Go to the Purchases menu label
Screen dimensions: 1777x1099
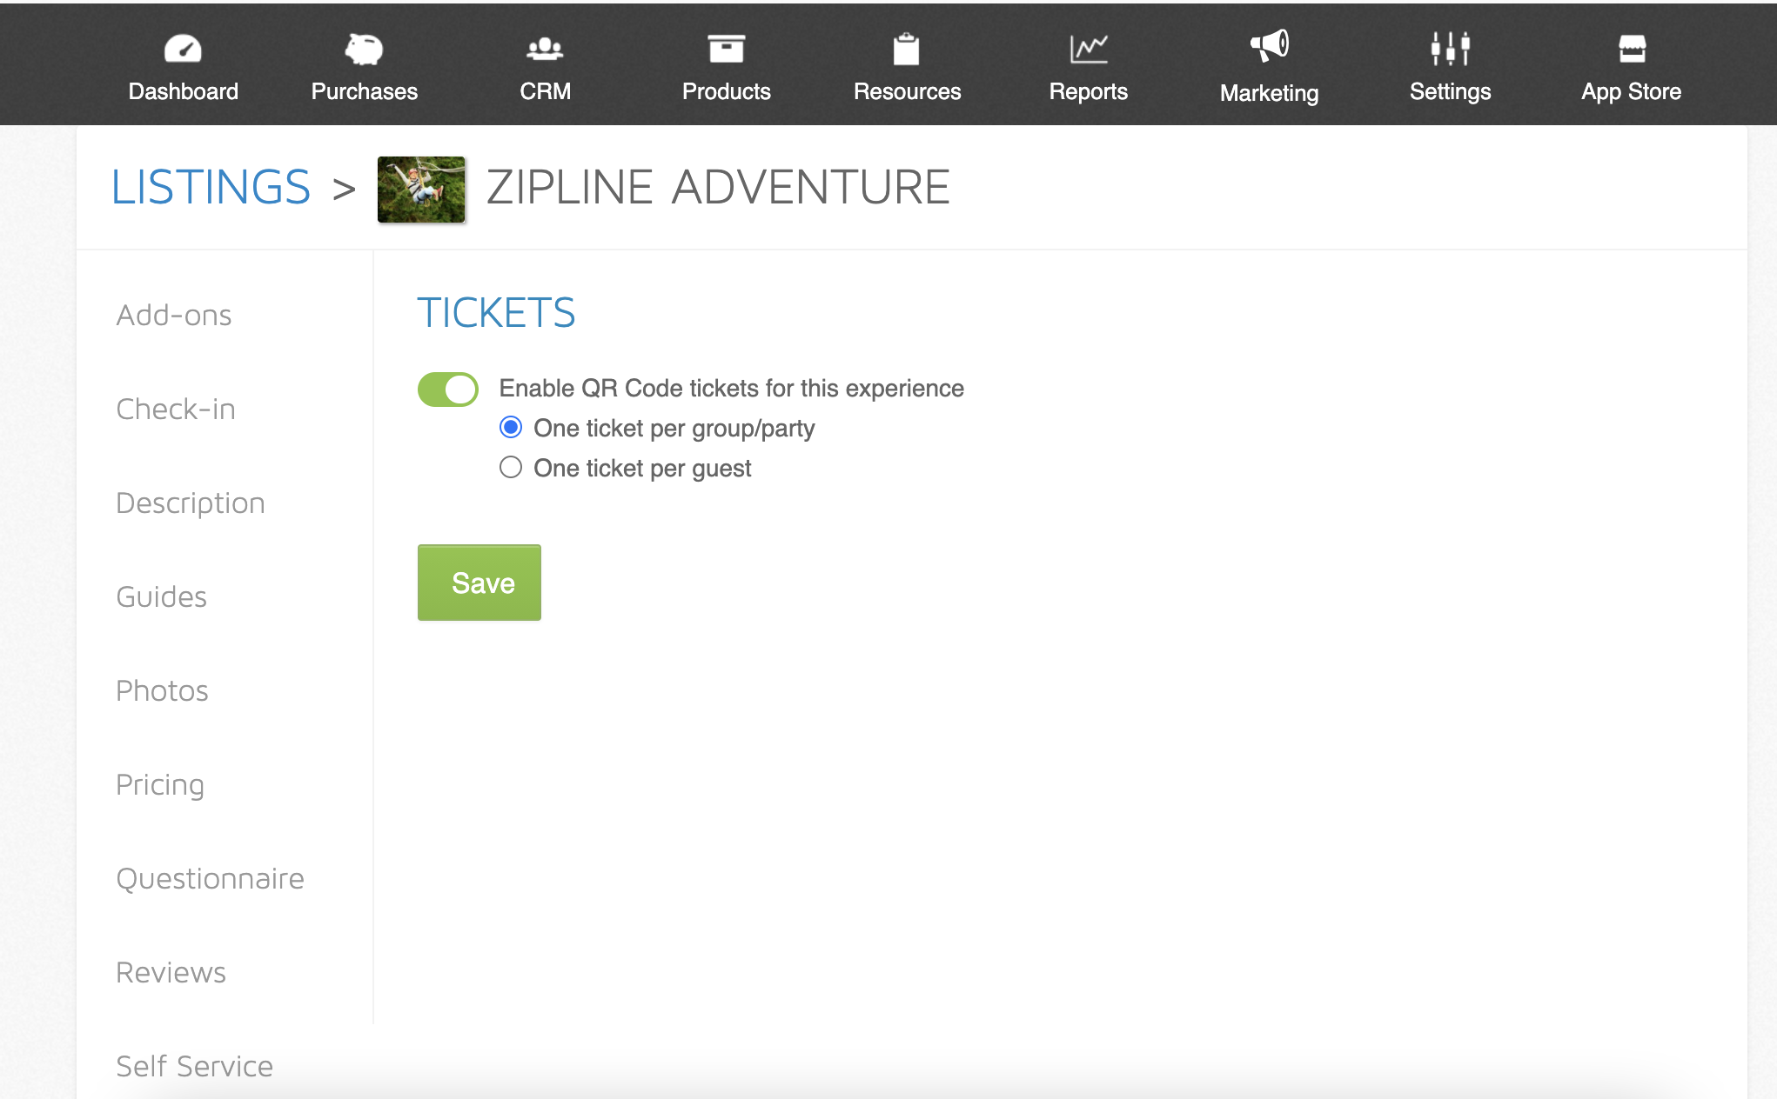point(364,91)
